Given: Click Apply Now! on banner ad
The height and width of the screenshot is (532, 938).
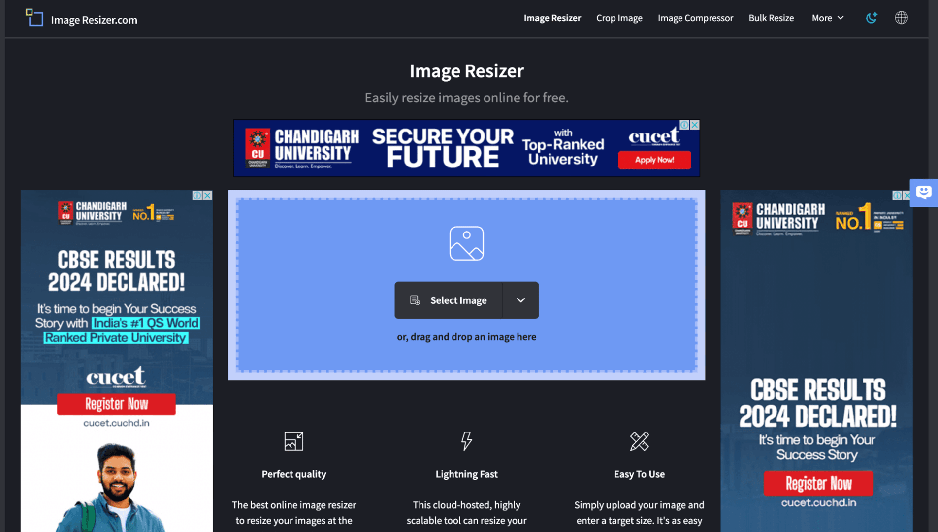Looking at the screenshot, I should (x=654, y=160).
